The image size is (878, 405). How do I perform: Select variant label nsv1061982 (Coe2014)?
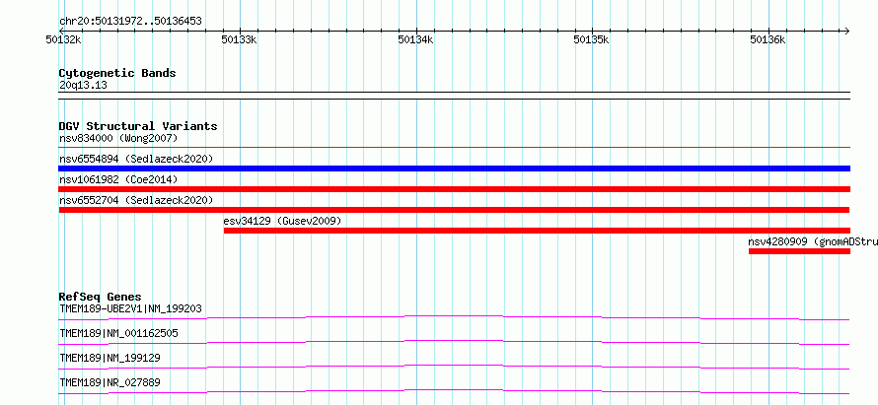[x=118, y=179]
